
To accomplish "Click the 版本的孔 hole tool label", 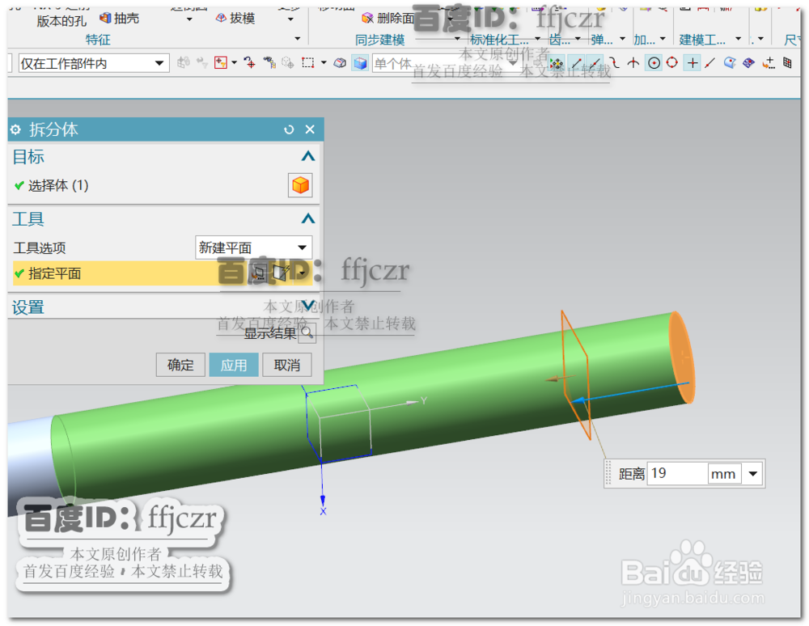I will point(61,21).
